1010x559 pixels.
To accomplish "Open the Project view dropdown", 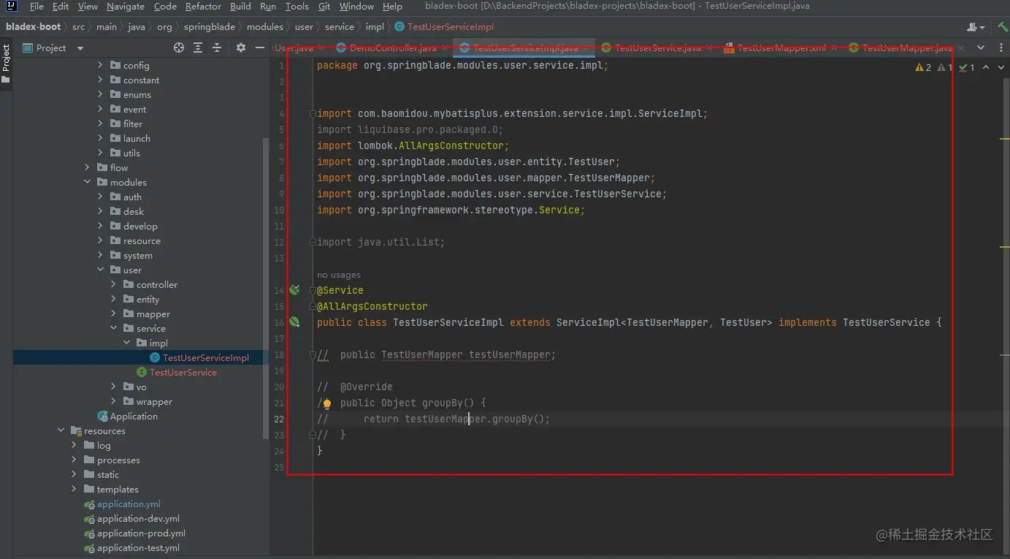I will click(80, 48).
